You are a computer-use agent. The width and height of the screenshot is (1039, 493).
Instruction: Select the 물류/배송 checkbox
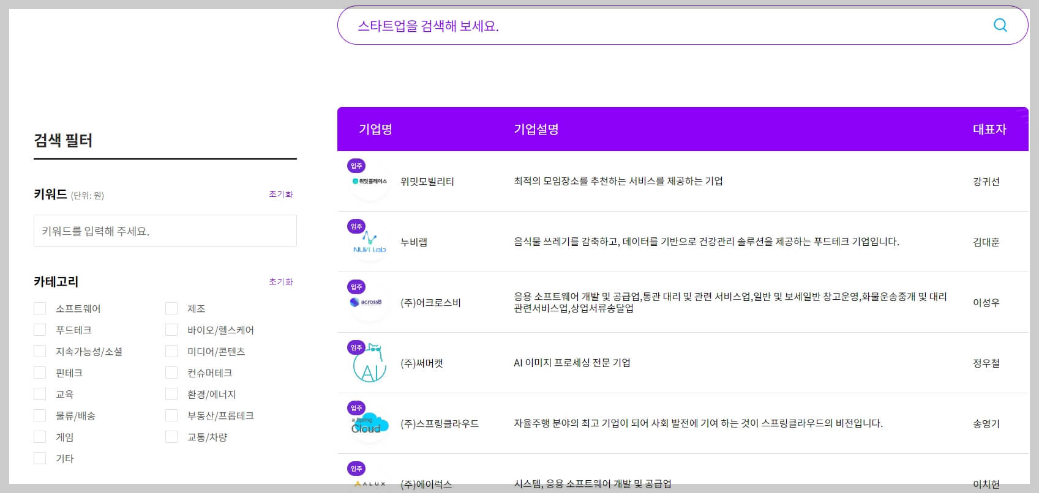[x=40, y=415]
